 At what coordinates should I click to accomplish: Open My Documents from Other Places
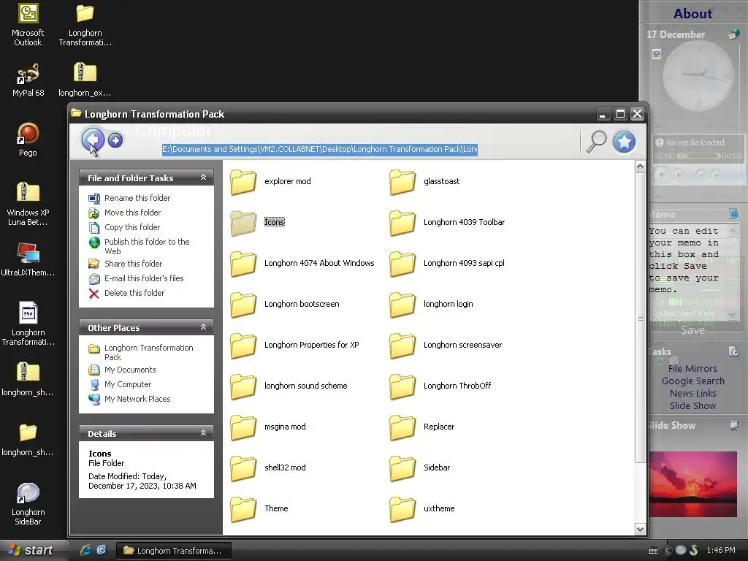[122, 370]
